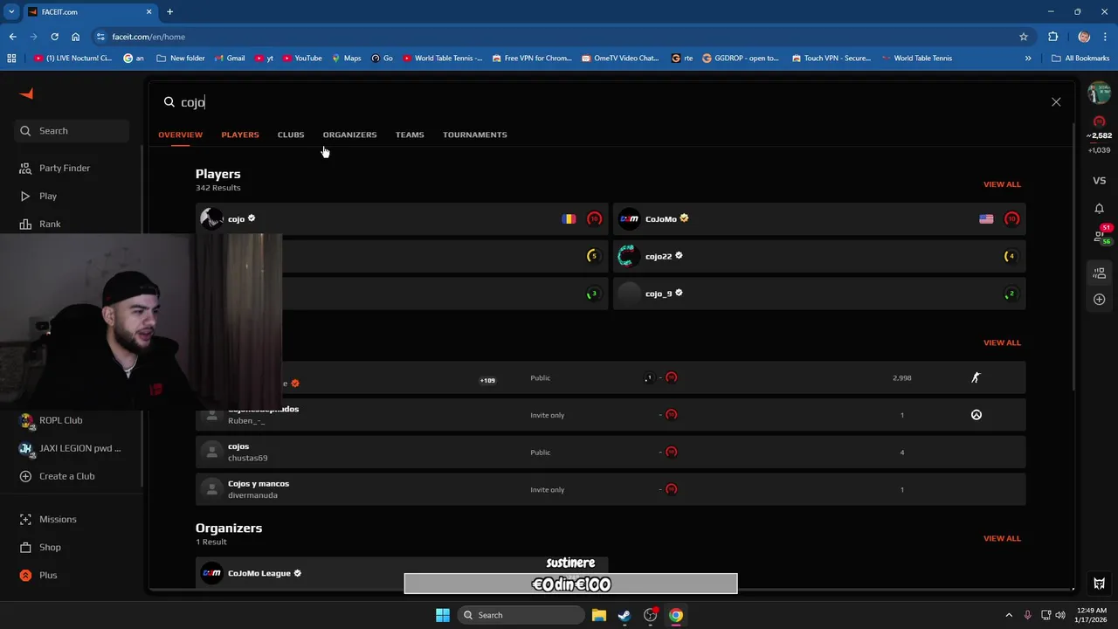Screen dimensions: 1118x629
Task: Open the cat-face icon at bottom right
Action: click(x=1099, y=584)
